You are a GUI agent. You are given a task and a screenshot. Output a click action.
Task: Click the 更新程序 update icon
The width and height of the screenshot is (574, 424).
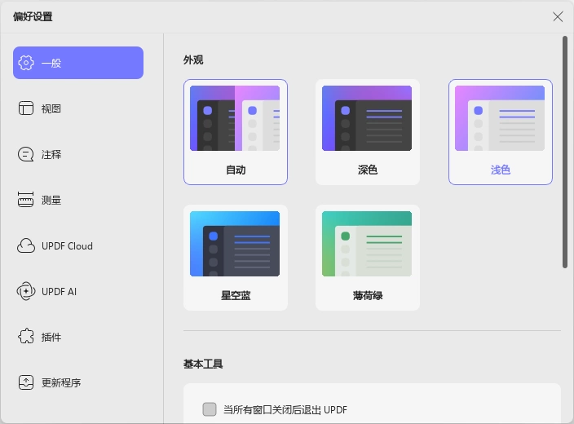(x=26, y=382)
